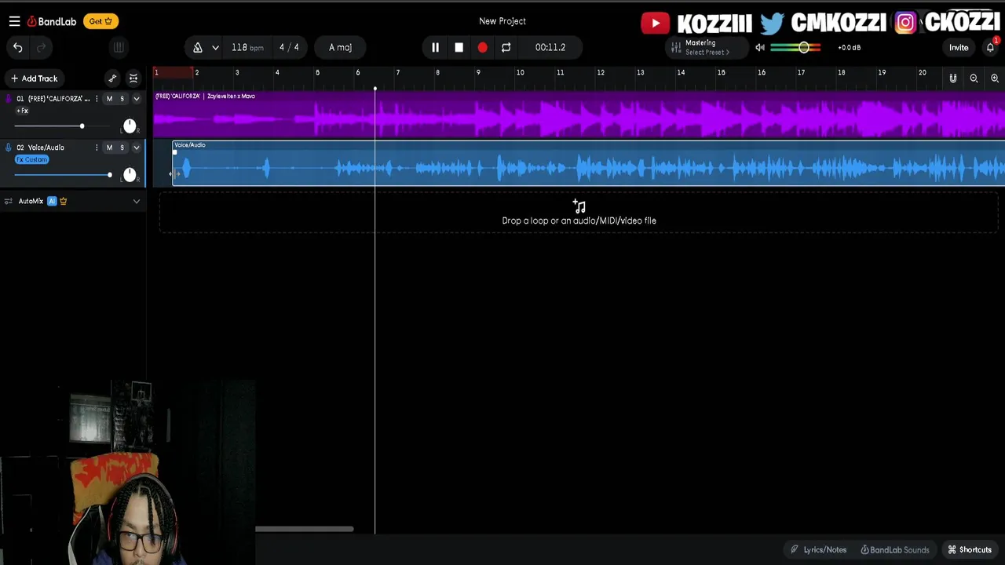The height and width of the screenshot is (565, 1005).
Task: Click bar 10 on the timeline ruler
Action: 520,73
